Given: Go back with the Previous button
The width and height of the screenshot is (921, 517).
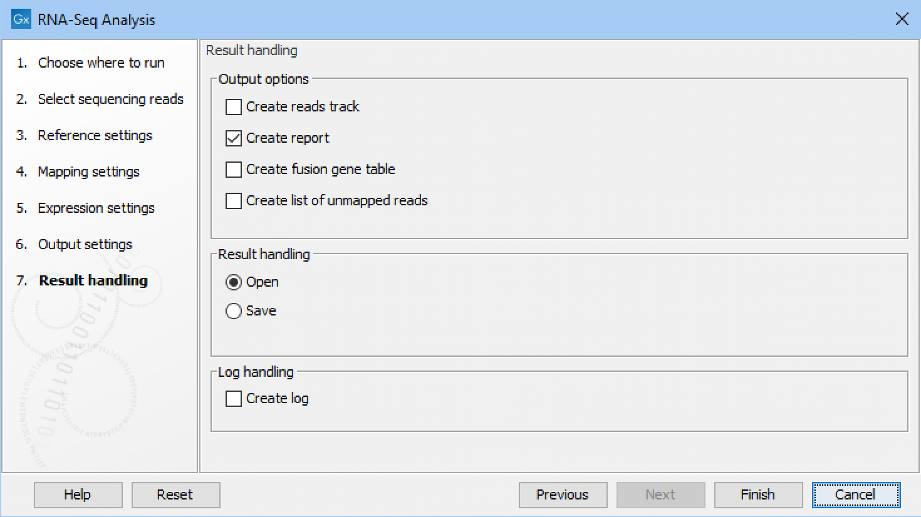Looking at the screenshot, I should pos(563,495).
